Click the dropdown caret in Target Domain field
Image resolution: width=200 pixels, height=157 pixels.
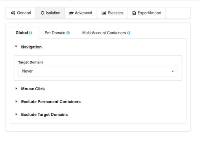173,71
